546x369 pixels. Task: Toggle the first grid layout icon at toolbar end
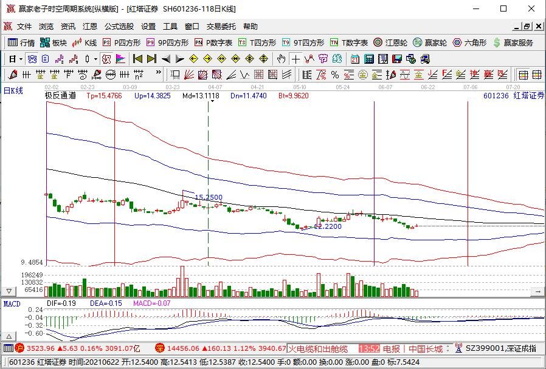[x=523, y=75]
